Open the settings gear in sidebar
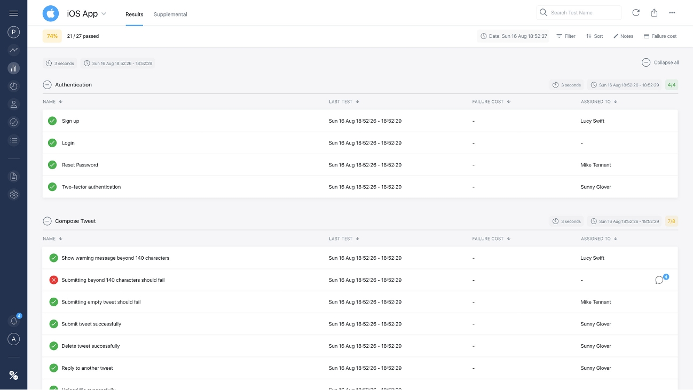693x390 pixels. [x=14, y=195]
